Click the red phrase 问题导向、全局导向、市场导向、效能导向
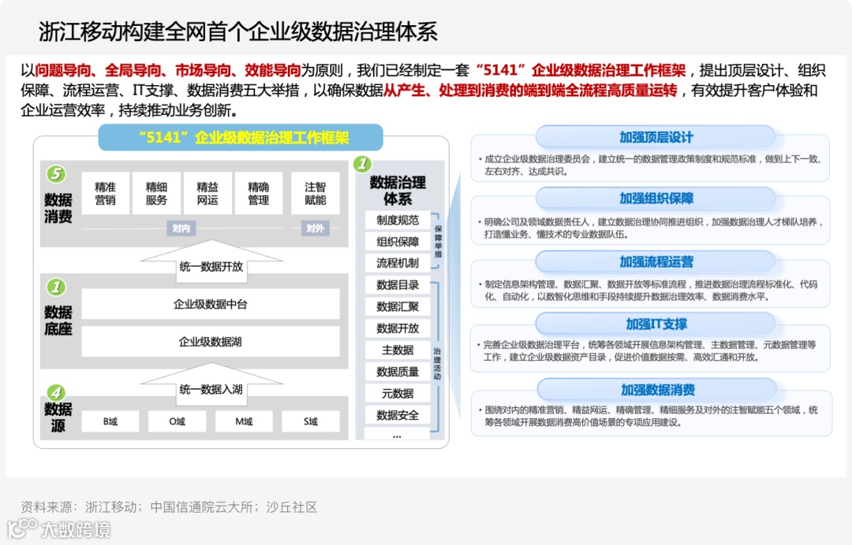Screen dimensions: 852x545 pos(168,71)
